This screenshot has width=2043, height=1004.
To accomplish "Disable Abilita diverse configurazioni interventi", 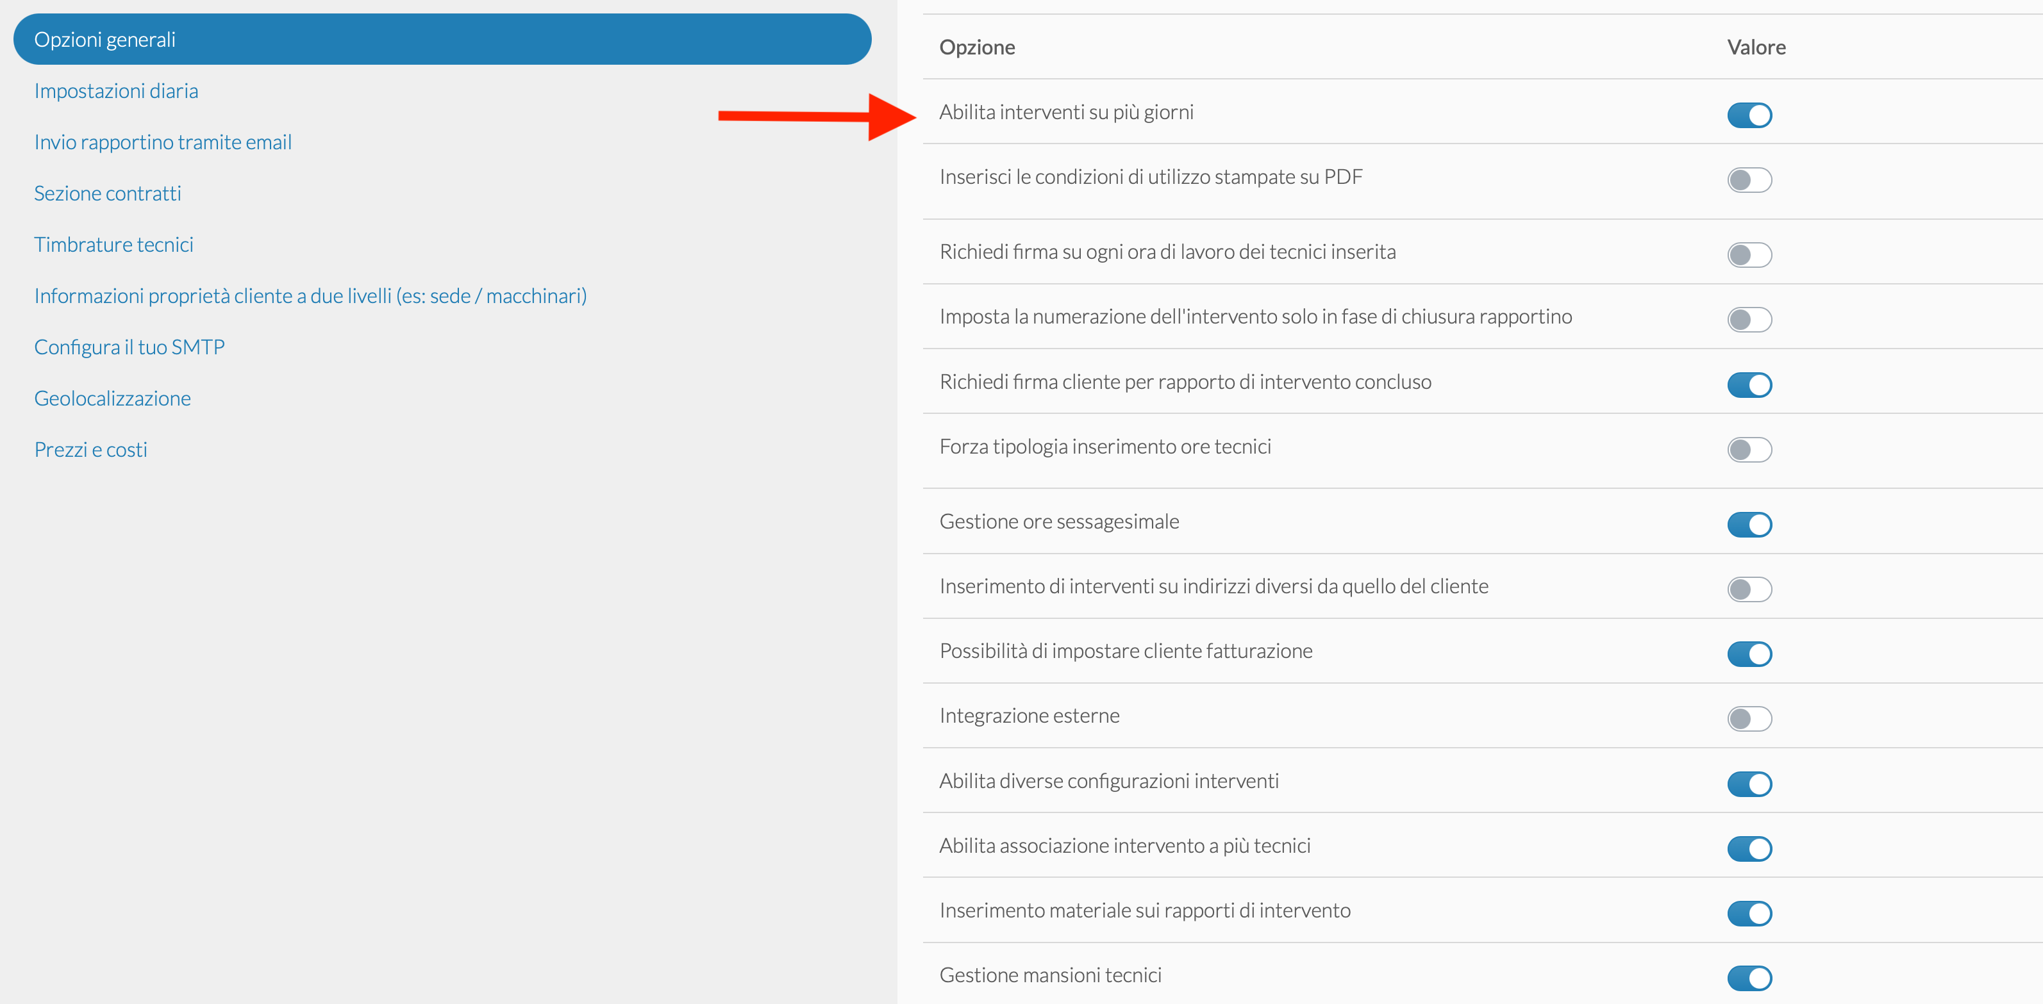I will point(1749,784).
